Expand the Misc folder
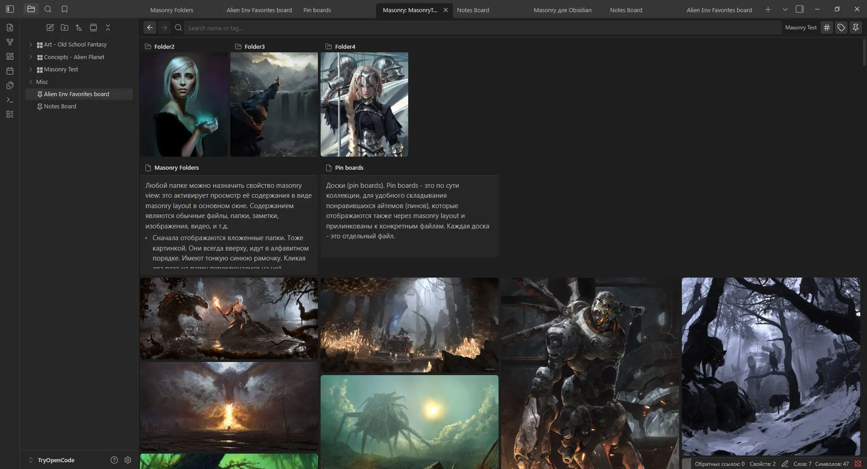This screenshot has width=867, height=469. [31, 82]
